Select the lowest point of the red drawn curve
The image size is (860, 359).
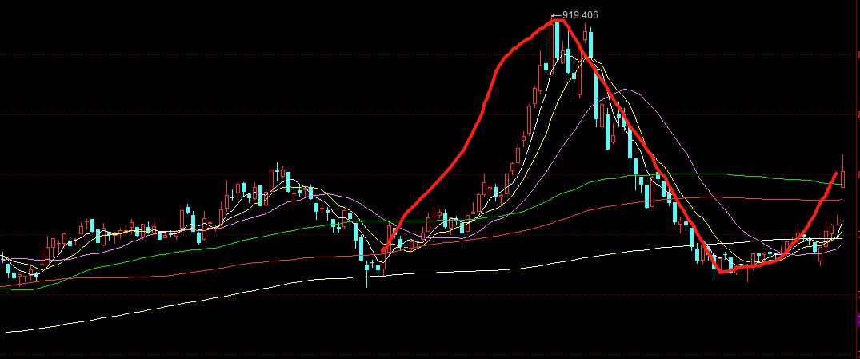pyautogui.click(x=722, y=272)
